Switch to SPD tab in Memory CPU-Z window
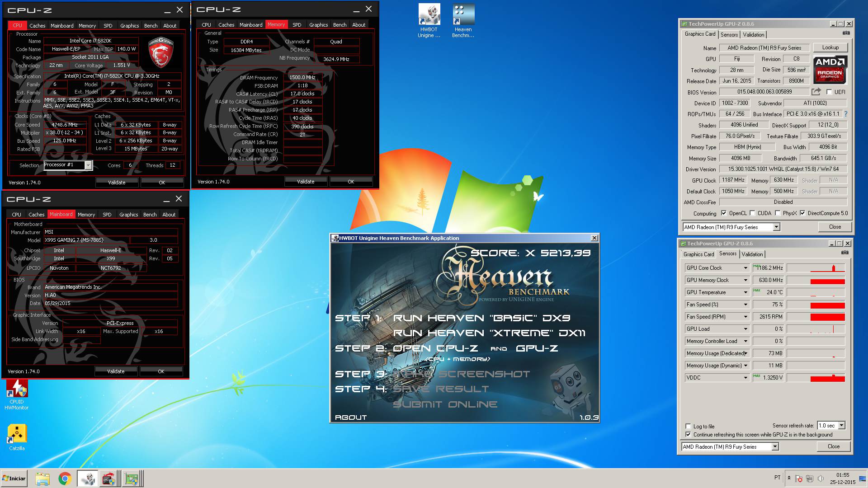868x488 pixels. point(297,25)
